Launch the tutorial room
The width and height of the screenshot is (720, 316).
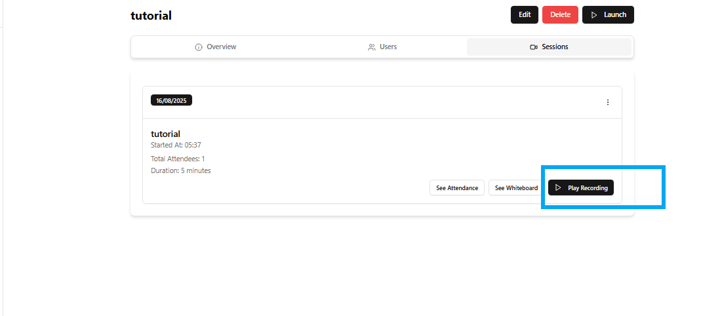click(x=608, y=15)
